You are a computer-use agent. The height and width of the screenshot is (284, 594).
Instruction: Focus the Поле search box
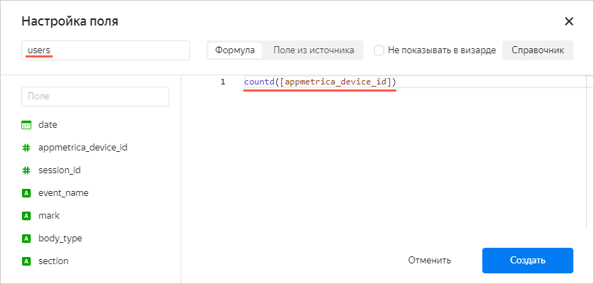95,96
